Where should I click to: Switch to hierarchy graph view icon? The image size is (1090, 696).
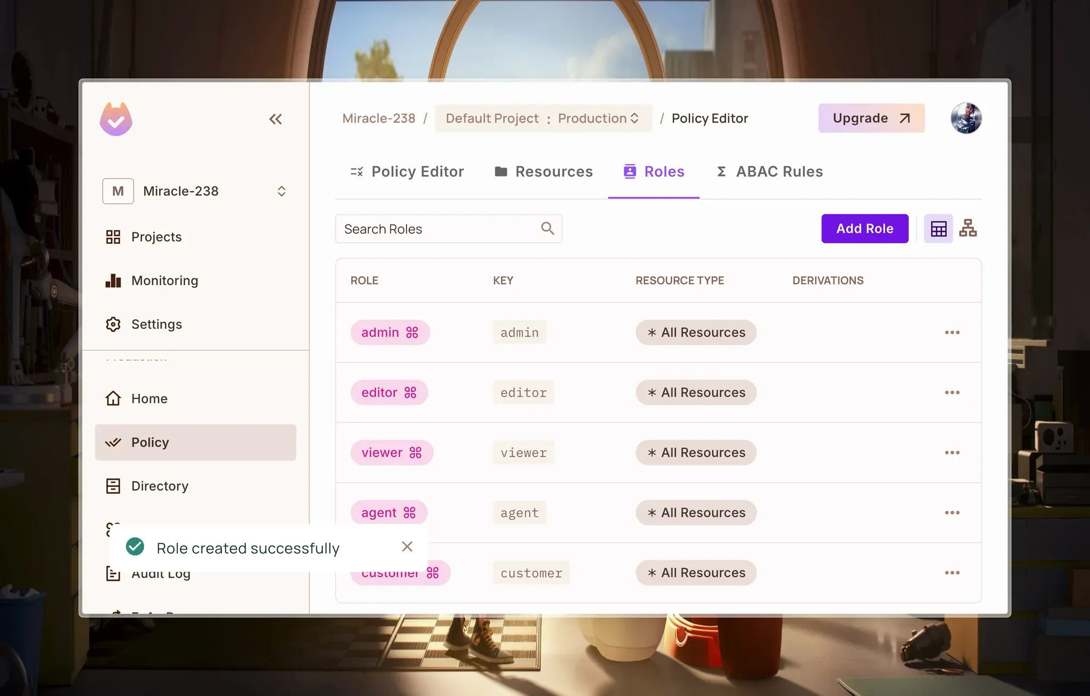tap(968, 228)
